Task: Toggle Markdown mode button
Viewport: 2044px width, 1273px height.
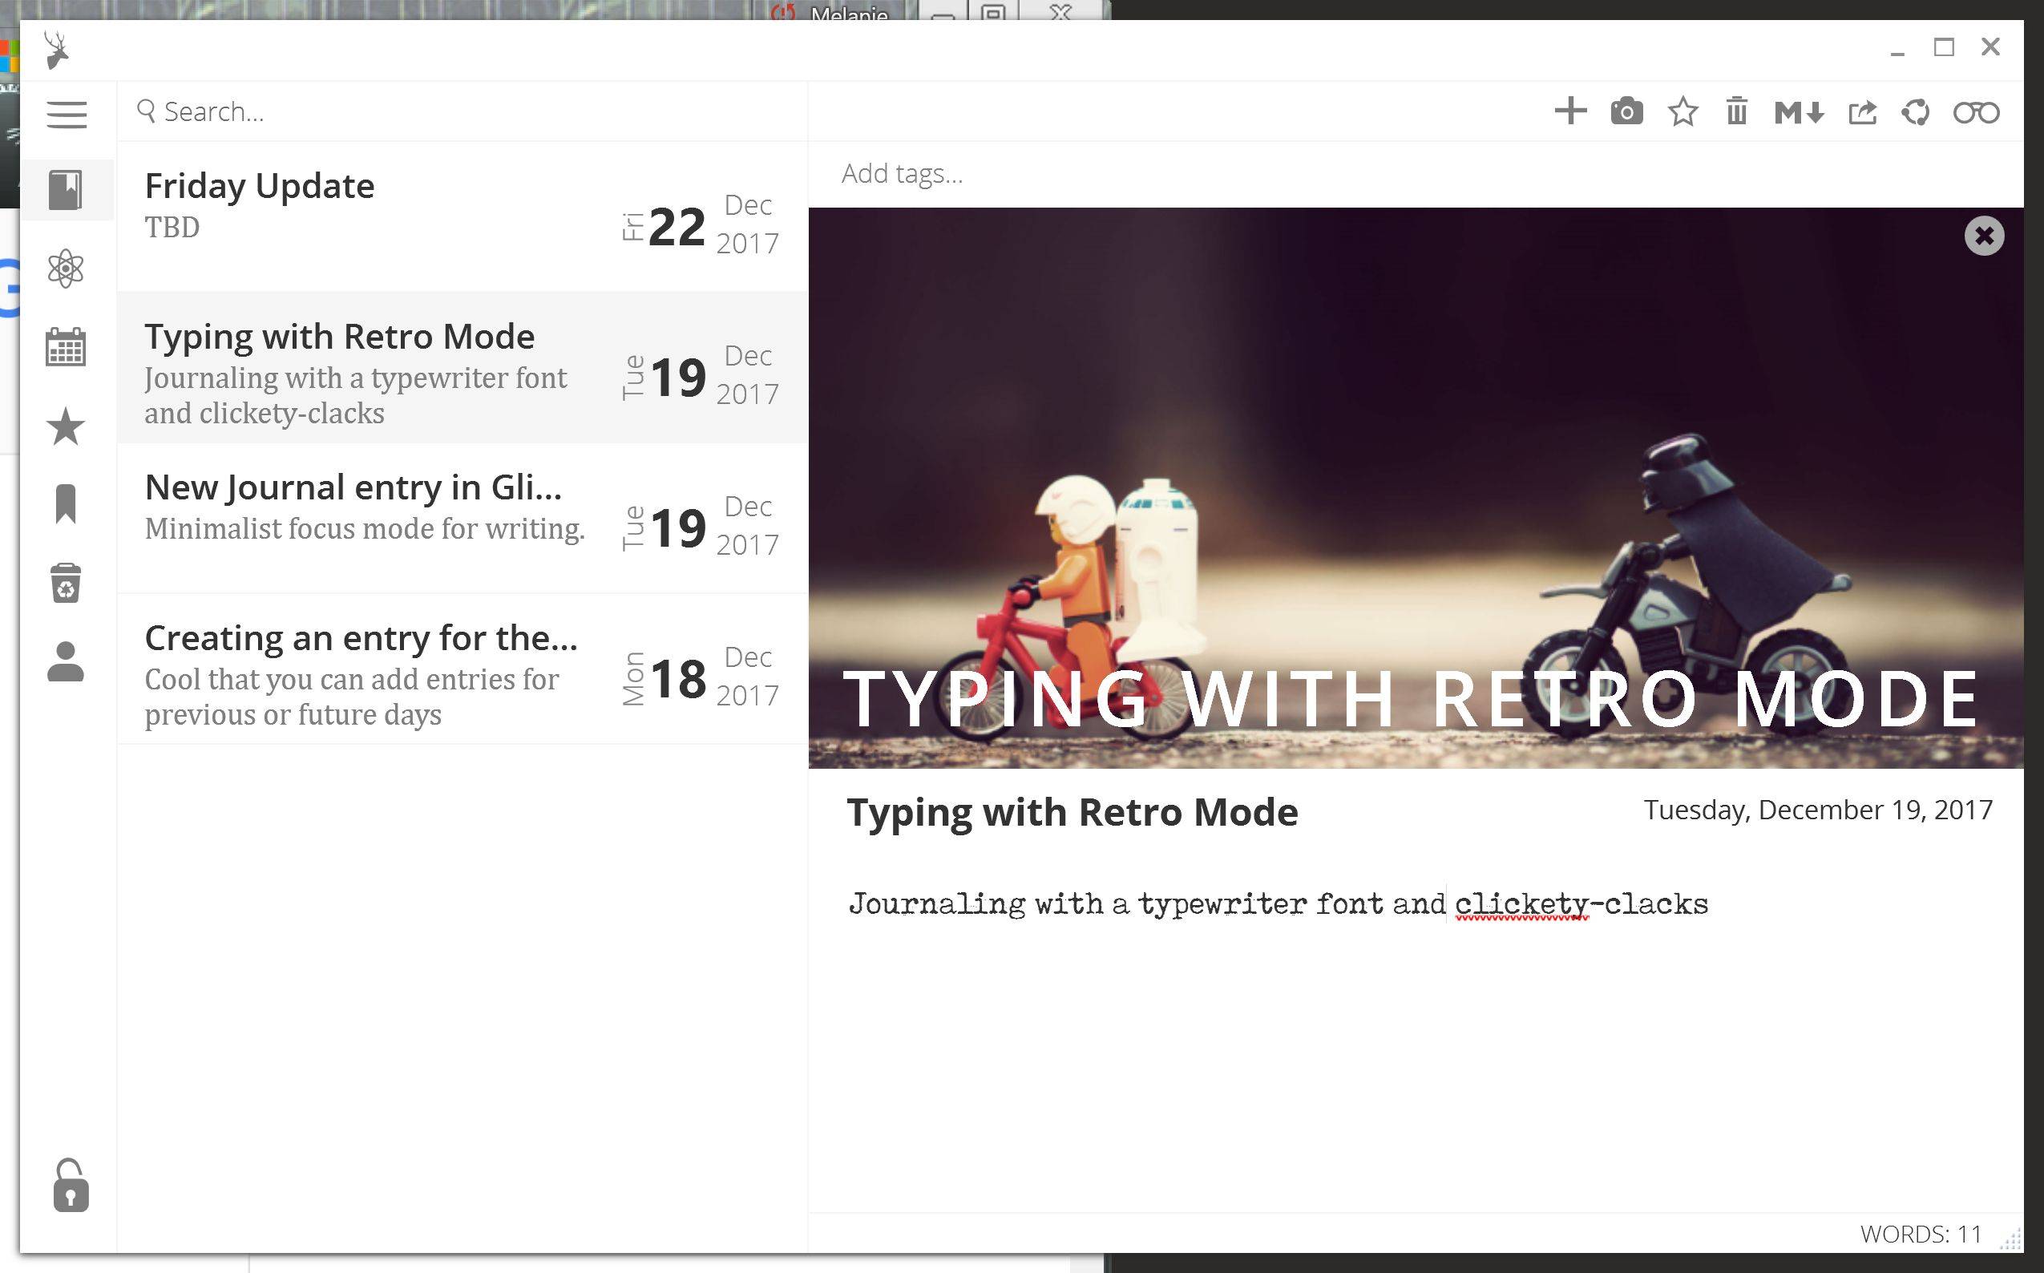Action: 1799,112
